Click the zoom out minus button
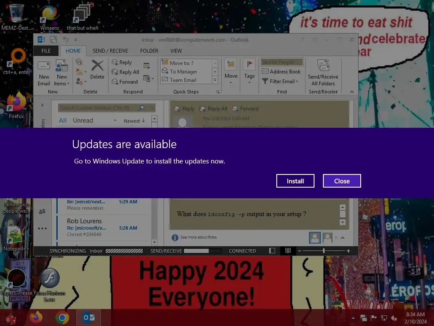 [x=300, y=251]
